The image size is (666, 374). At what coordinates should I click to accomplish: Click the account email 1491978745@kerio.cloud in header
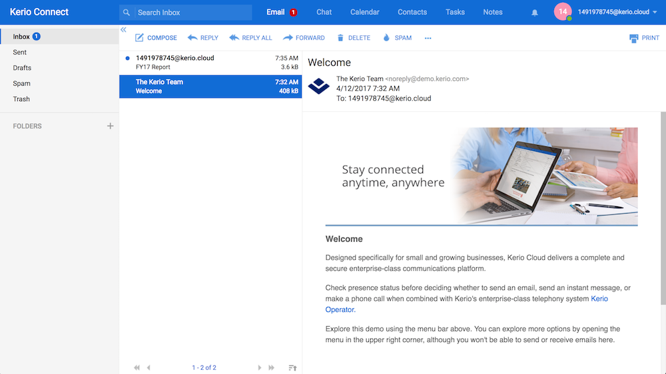pyautogui.click(x=613, y=12)
